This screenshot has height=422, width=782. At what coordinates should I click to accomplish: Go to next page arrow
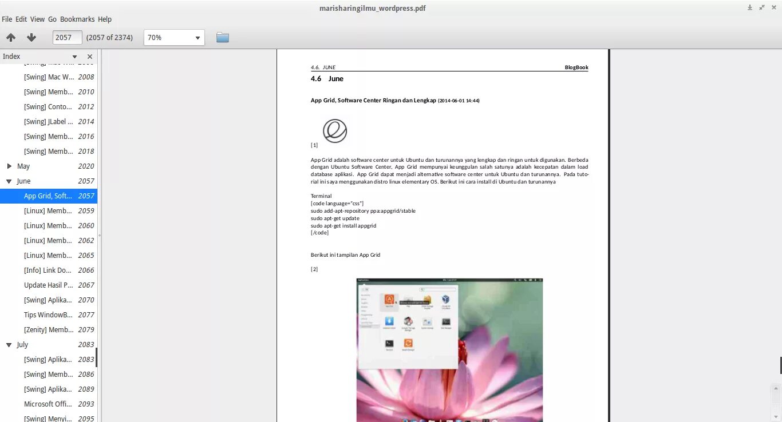point(31,38)
